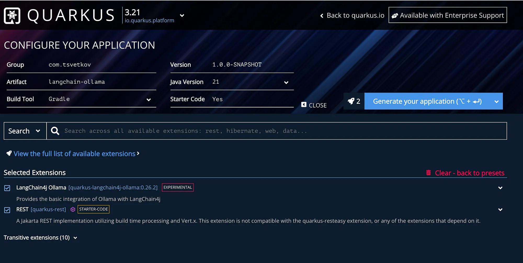The height and width of the screenshot is (263, 523).
Task: Generate your application button
Action: 427,101
